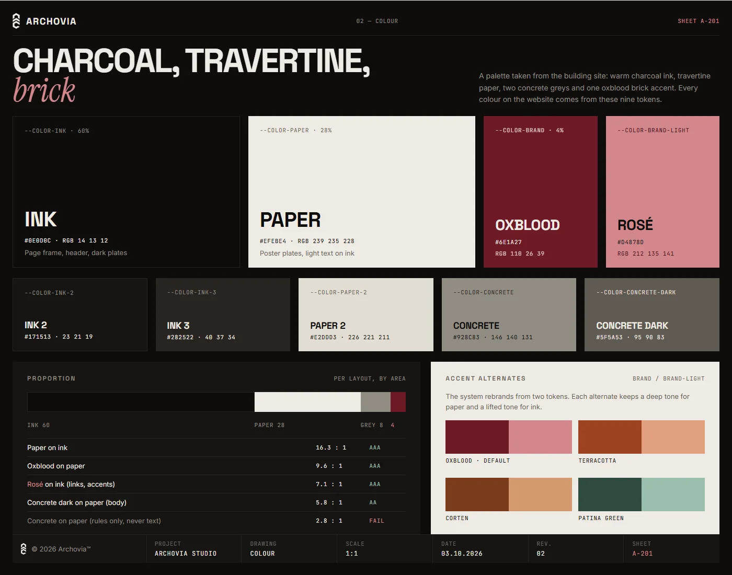Click the '02 — COLOUR' section label
The width and height of the screenshot is (732, 575).
377,21
